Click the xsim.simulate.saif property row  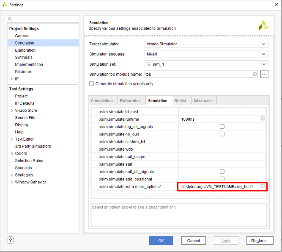(178, 164)
